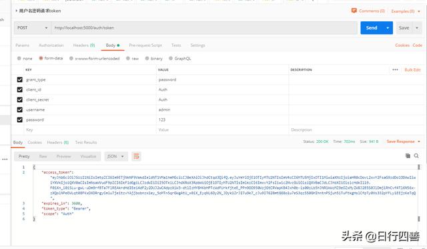Select the raw body radio button
The height and width of the screenshot is (249, 427).
127,58
